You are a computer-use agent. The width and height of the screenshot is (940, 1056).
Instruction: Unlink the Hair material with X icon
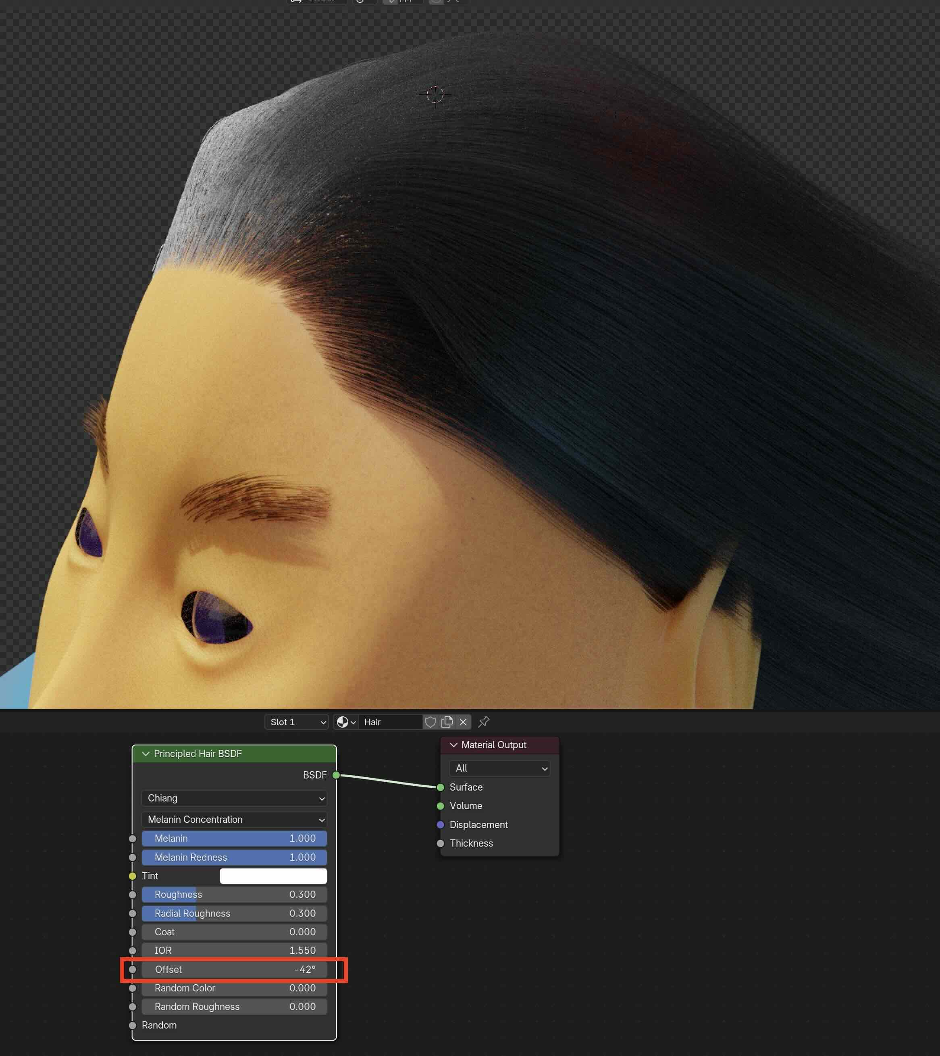[x=463, y=722]
